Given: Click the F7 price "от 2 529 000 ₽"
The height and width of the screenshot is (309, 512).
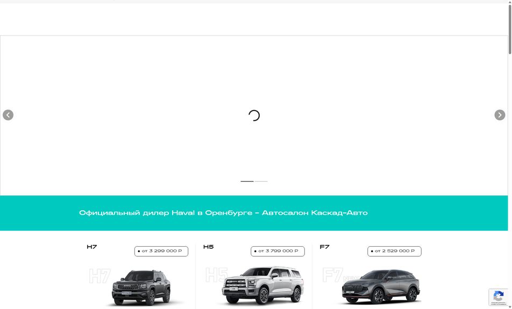Looking at the screenshot, I should 394,251.
